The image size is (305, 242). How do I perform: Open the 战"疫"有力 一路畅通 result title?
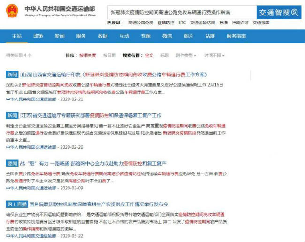93,164
